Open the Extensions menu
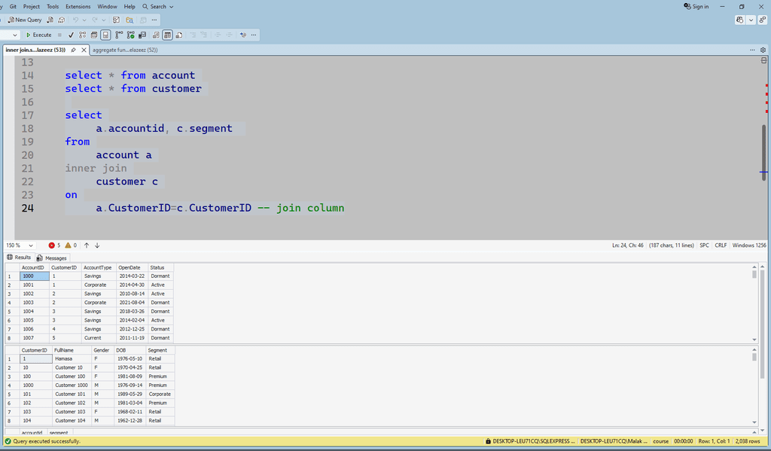The height and width of the screenshot is (451, 771). point(78,6)
